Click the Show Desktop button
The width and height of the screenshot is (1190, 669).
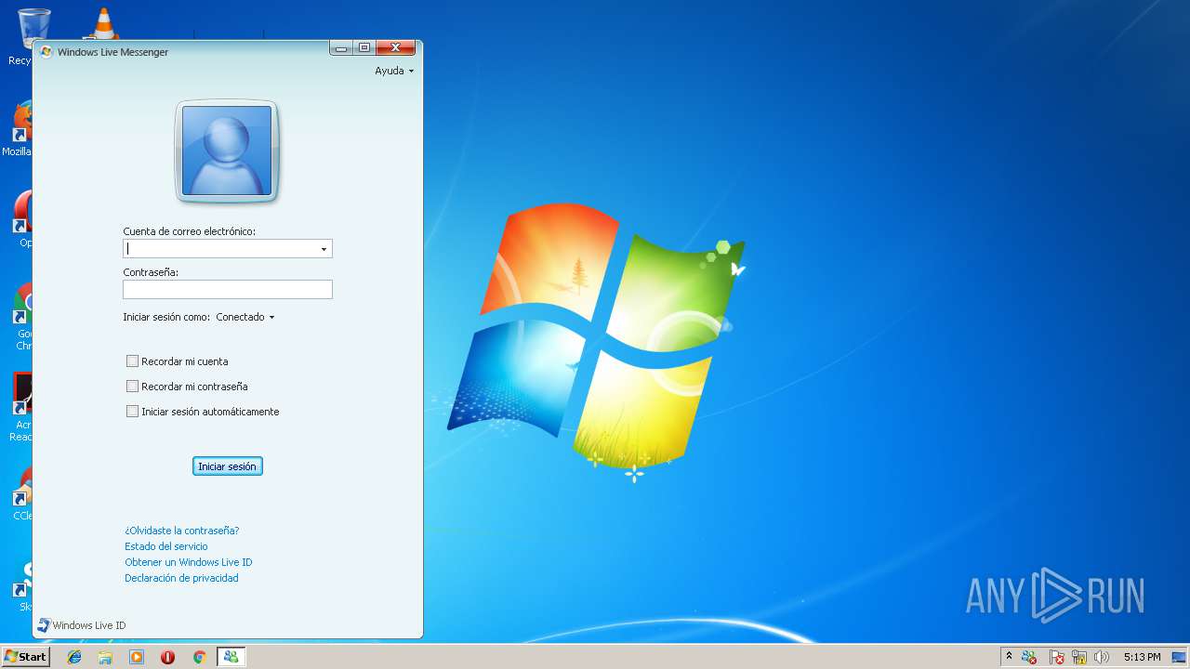coord(1180,657)
